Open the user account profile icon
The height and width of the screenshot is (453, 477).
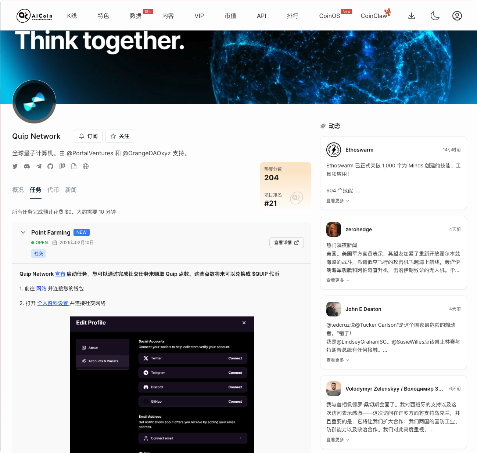tap(457, 16)
